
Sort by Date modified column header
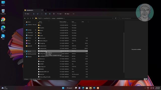[x=63, y=22]
